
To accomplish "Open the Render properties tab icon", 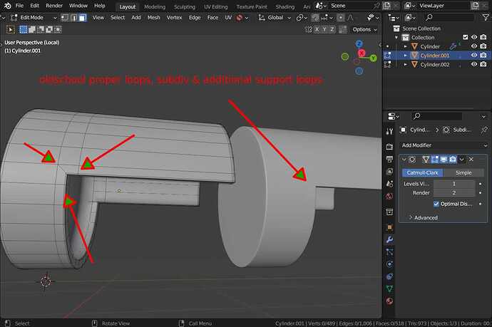I will [x=389, y=147].
